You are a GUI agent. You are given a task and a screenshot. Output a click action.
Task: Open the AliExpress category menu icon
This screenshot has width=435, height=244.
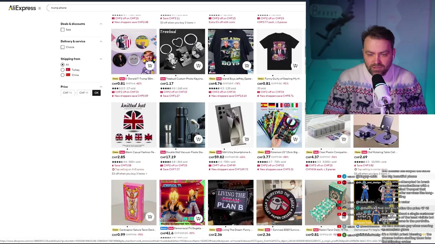[x=40, y=8]
